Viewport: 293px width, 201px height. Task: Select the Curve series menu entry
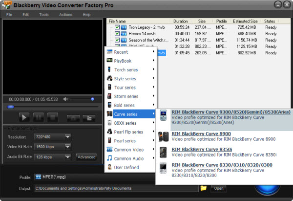tap(130, 114)
